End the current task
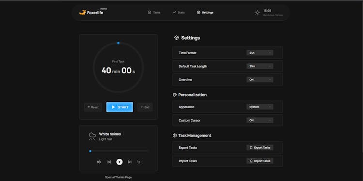Viewport: 363px width, 181px height. pos(145,107)
